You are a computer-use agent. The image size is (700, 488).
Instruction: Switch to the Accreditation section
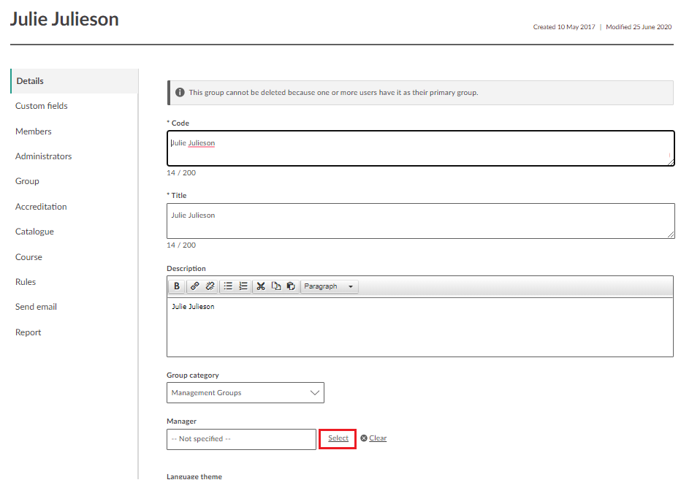41,207
